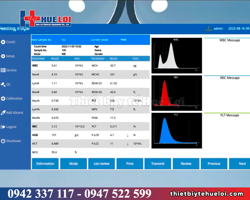The height and width of the screenshot is (200, 250).
Task: Click the Logout arrow icon
Action: 3,127
